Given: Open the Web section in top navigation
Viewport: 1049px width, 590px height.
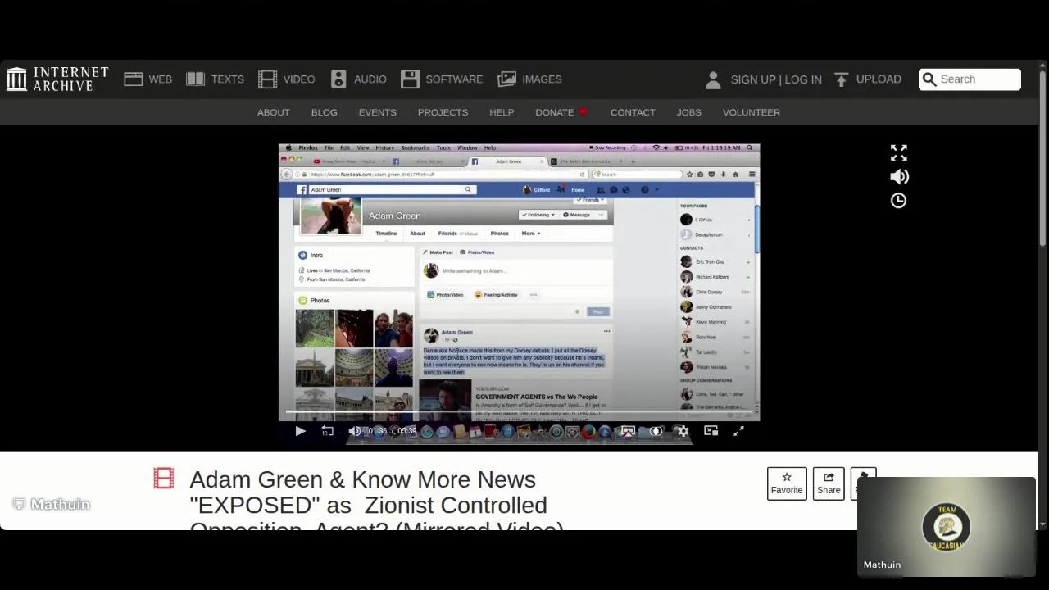Looking at the screenshot, I should pos(148,79).
